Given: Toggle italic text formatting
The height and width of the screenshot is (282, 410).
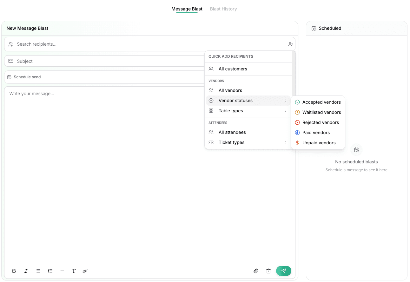Looking at the screenshot, I should [x=26, y=271].
